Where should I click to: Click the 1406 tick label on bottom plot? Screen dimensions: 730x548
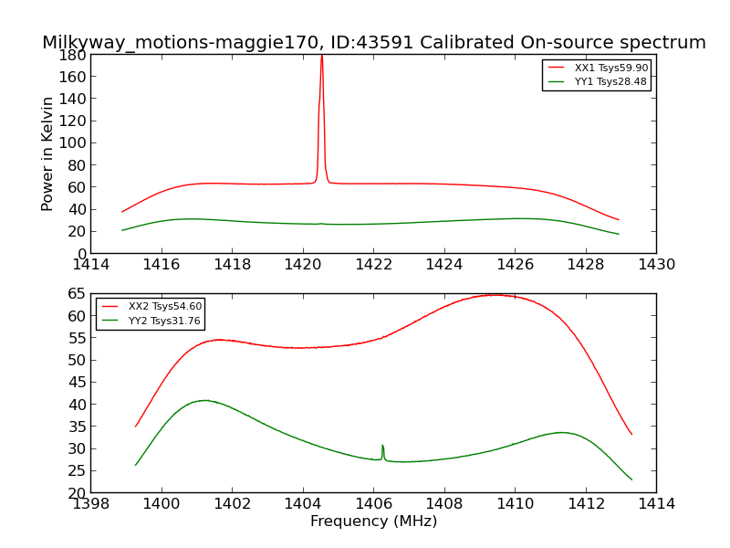374,504
